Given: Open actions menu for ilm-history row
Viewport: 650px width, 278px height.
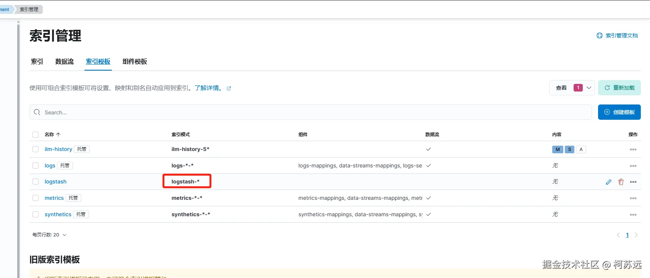Looking at the screenshot, I should [633, 149].
